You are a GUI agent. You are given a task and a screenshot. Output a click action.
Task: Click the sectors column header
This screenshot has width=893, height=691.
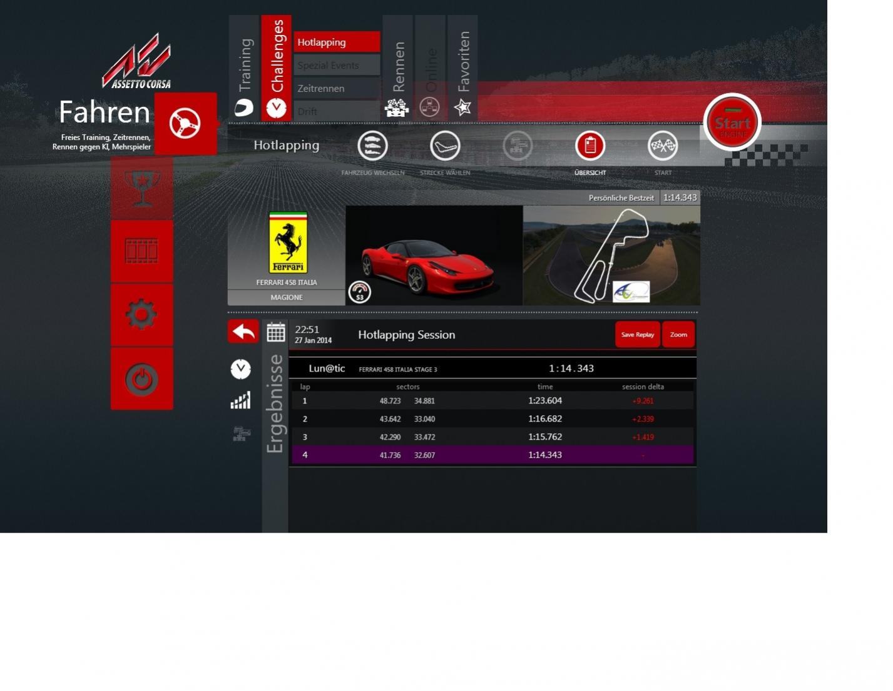point(408,387)
